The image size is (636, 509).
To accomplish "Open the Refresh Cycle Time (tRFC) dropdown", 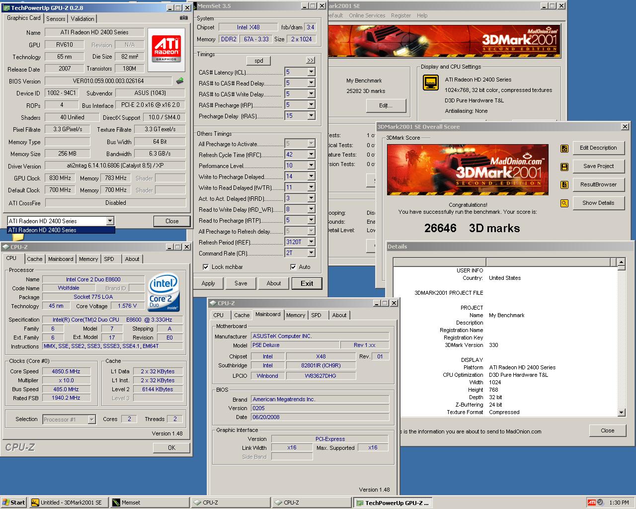I will tap(311, 155).
